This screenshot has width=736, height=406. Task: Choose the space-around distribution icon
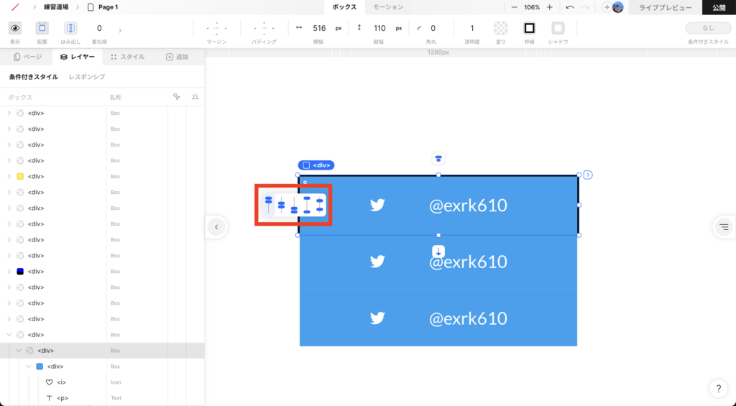coord(320,205)
